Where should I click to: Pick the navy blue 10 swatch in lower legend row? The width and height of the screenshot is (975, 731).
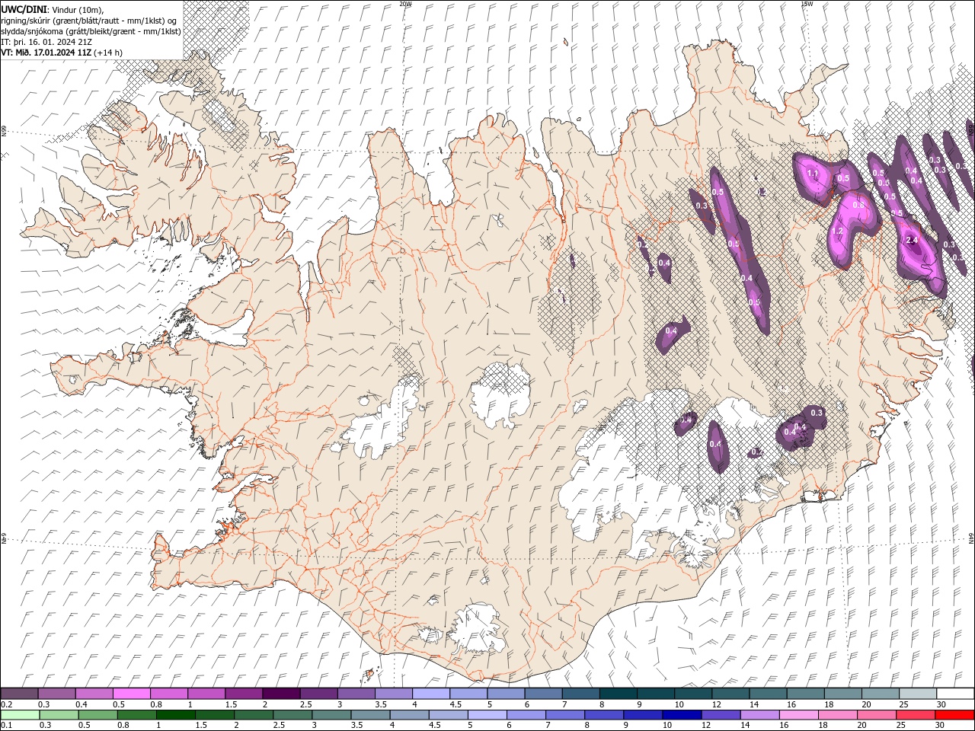[x=681, y=715]
